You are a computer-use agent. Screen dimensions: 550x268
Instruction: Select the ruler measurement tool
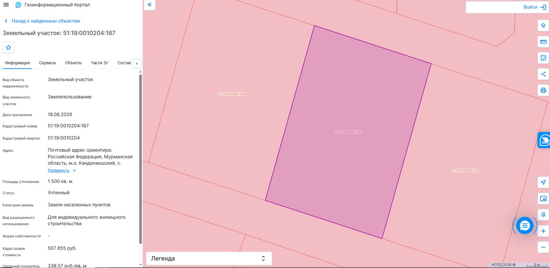pyautogui.click(x=543, y=42)
